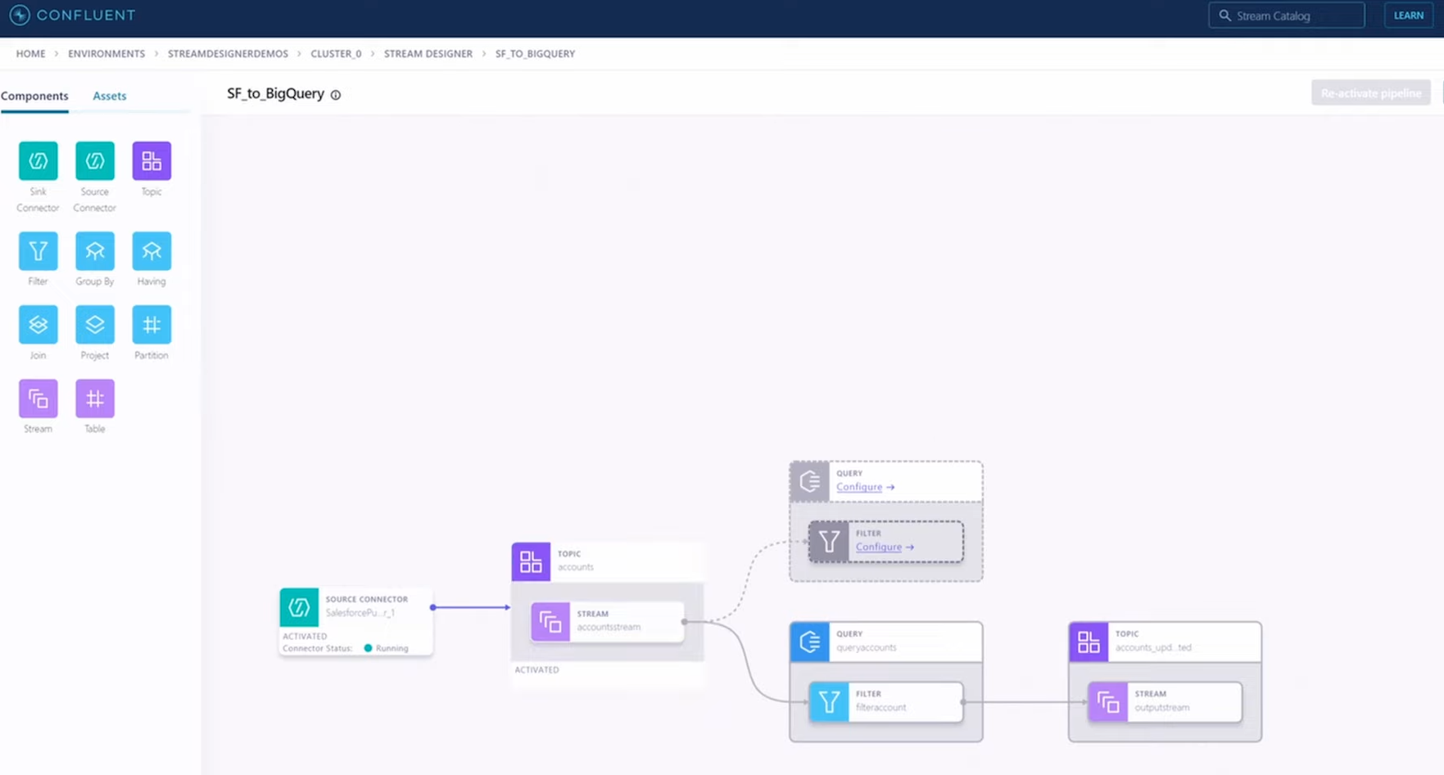Click SF_TO_BIGQUERY breadcrumb item

click(535, 54)
